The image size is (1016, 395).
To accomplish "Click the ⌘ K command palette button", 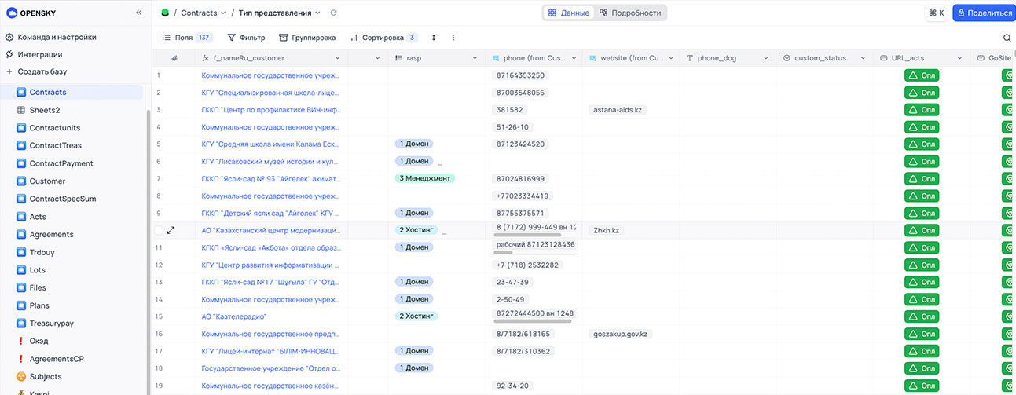I will 936,13.
